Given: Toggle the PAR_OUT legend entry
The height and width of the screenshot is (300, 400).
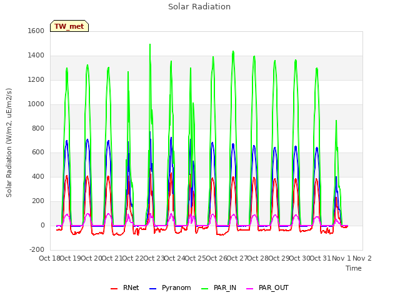Looking at the screenshot, I should click(267, 287).
